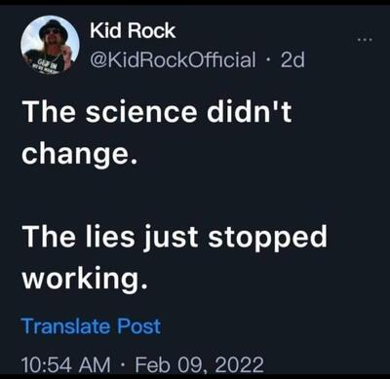The width and height of the screenshot is (390, 379).
Task: Click the word 'working.' in the post
Action: 85,279
